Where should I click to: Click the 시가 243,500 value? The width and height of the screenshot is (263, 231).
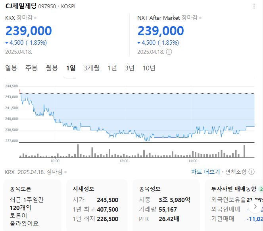point(108,200)
